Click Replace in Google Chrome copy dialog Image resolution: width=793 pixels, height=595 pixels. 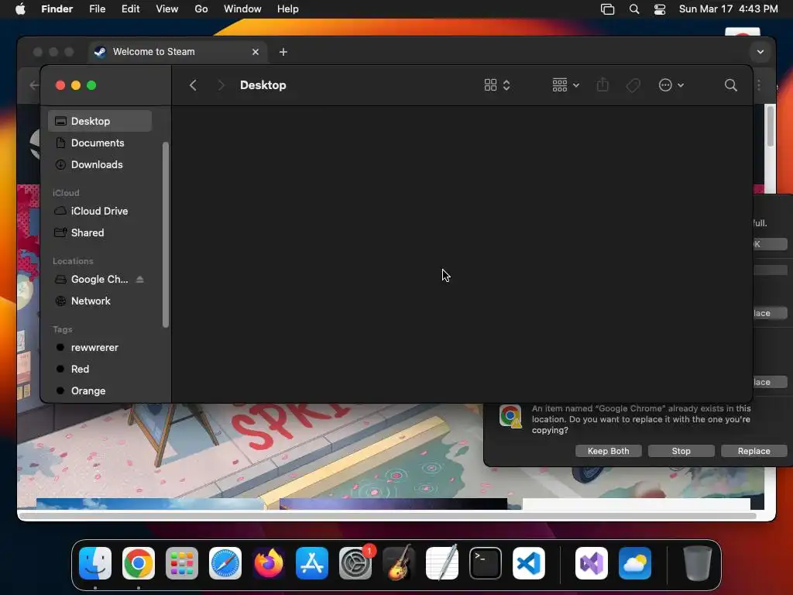tap(754, 451)
